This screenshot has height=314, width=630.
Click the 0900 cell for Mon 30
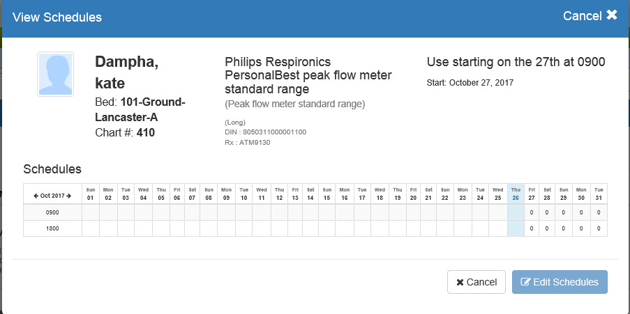click(581, 212)
